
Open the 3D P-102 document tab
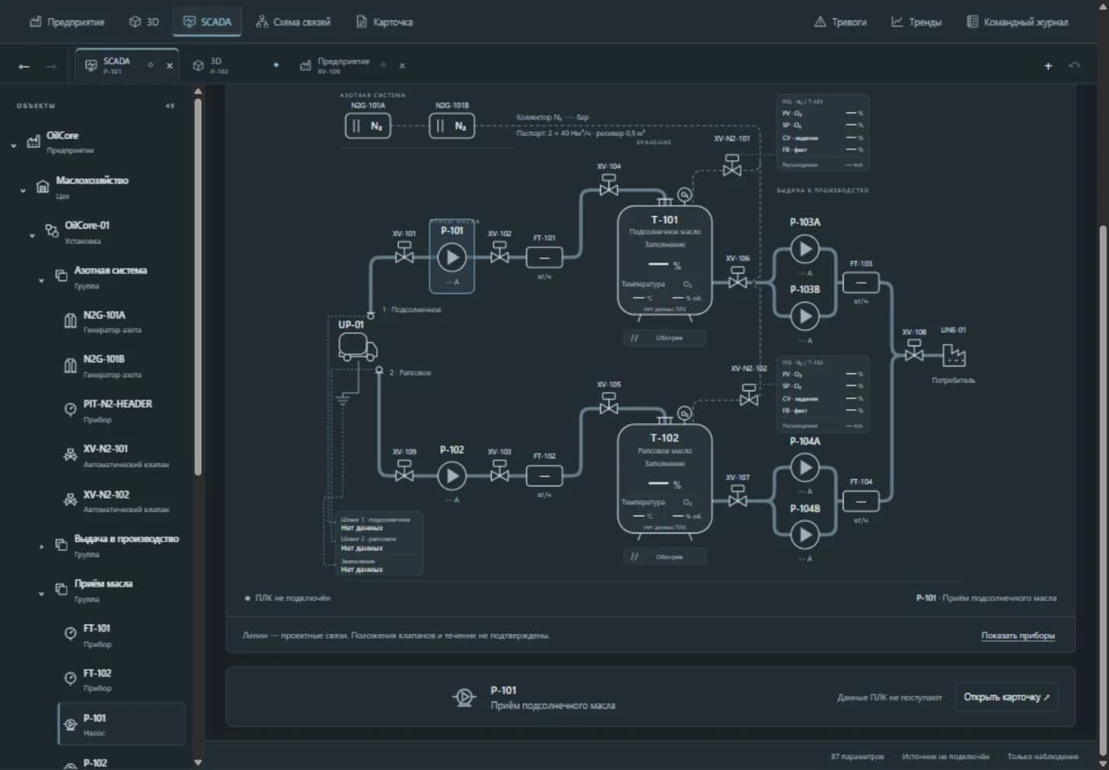click(x=226, y=65)
